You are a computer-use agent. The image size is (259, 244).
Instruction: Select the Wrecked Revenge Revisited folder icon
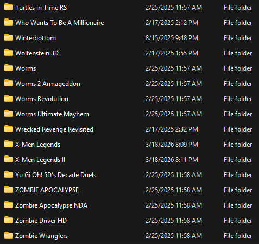coord(9,129)
